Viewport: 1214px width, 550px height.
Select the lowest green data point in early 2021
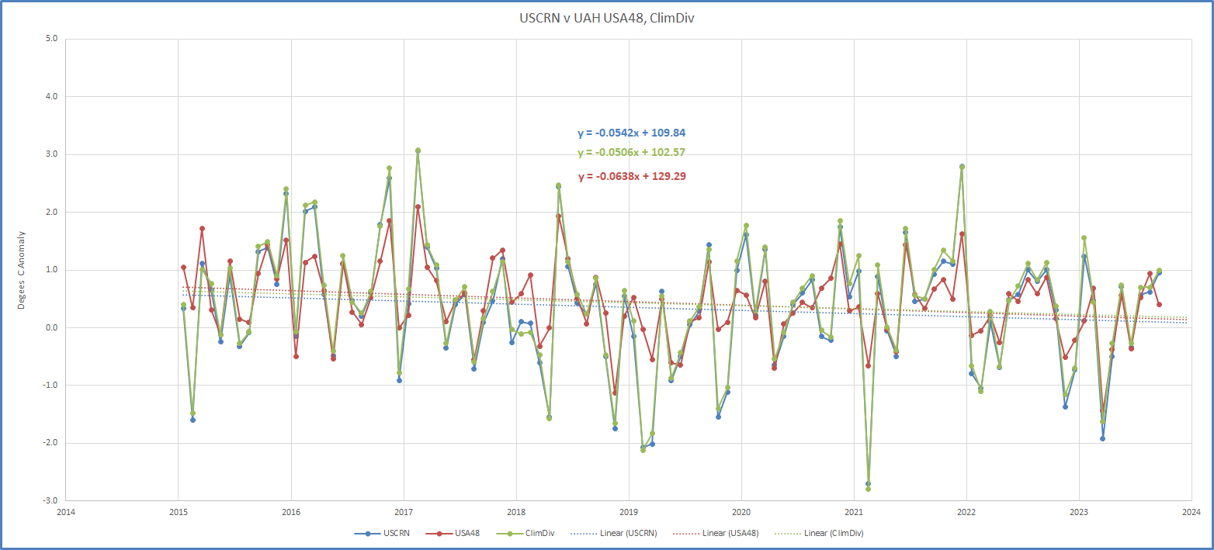[x=868, y=489]
